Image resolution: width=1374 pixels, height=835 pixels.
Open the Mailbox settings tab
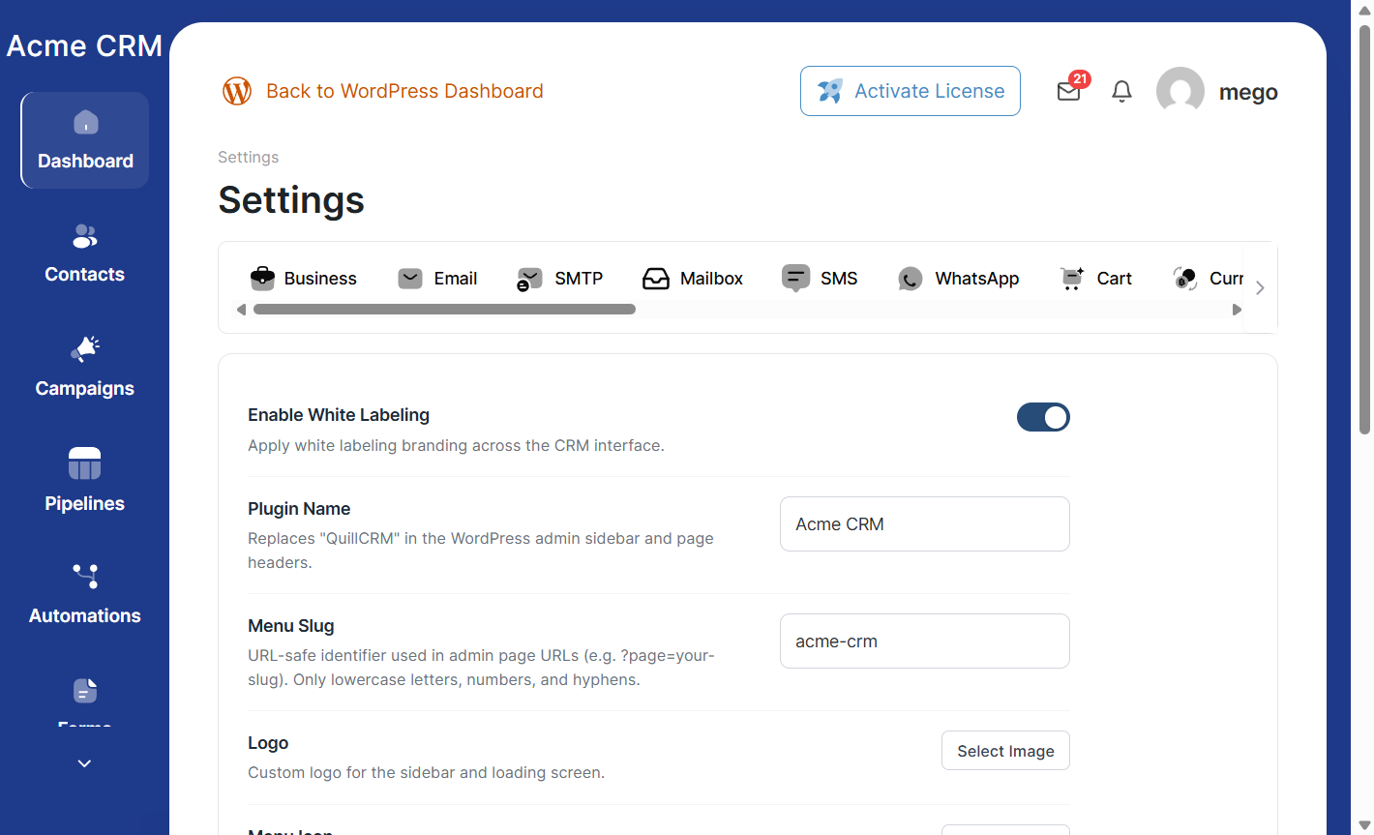click(693, 278)
